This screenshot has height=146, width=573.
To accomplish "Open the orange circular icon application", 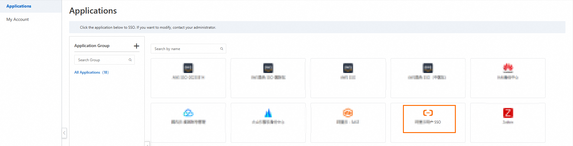I will (x=348, y=123).
